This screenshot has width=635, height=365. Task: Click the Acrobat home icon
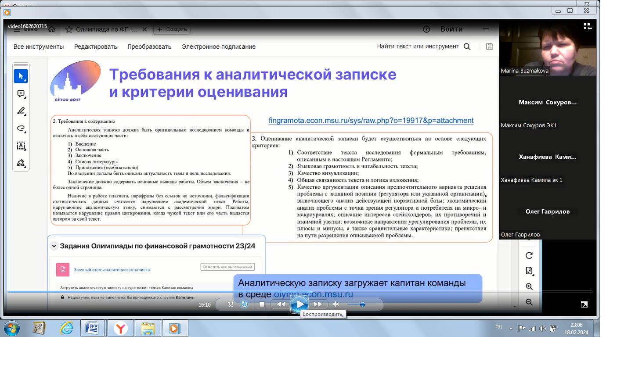[x=52, y=29]
